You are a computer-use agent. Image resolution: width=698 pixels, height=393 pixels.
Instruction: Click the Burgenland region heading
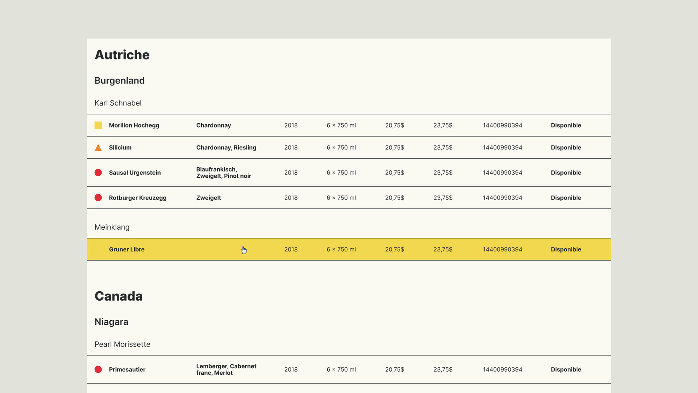tap(119, 80)
